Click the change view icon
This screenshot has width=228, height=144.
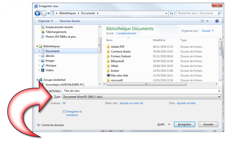coord(202,21)
